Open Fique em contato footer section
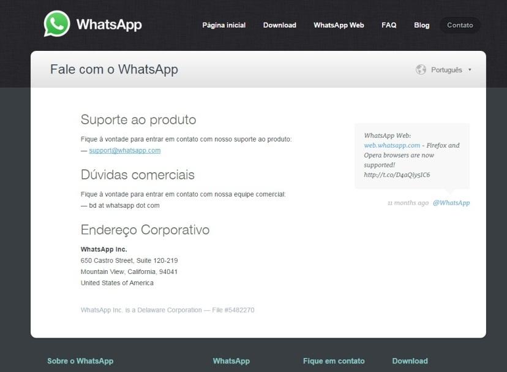Screen dimensions: 507x372 click(334, 361)
